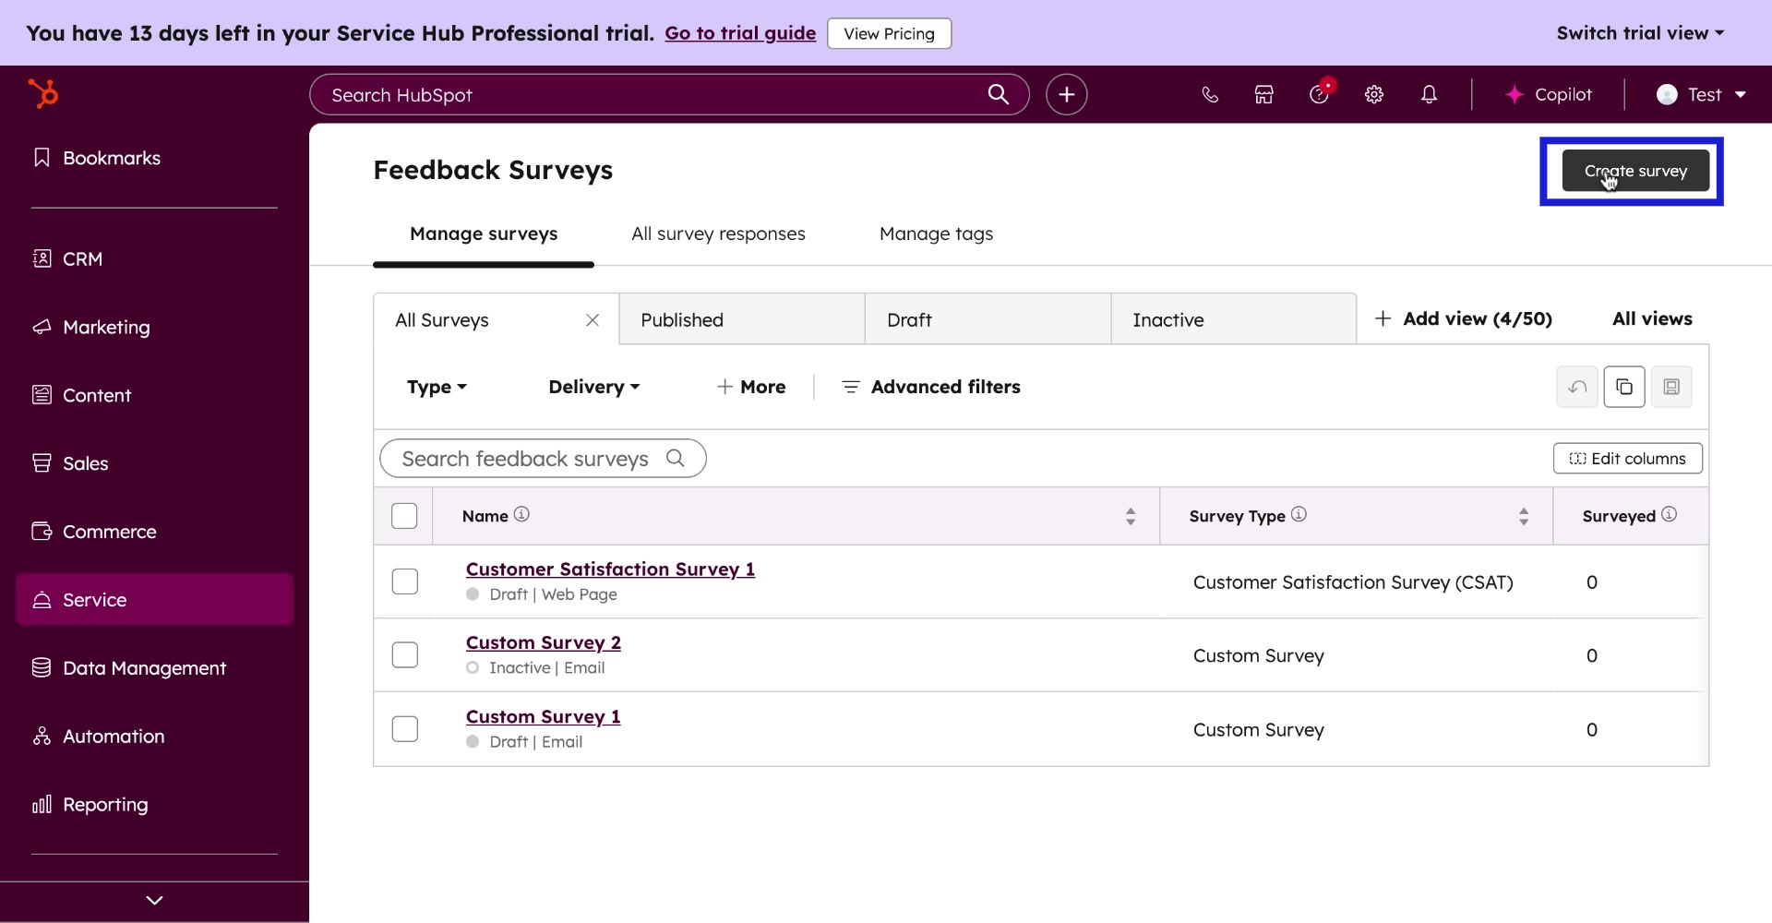Open the Go to trial guide link
Screen dimensions: 1772x923
click(x=739, y=33)
